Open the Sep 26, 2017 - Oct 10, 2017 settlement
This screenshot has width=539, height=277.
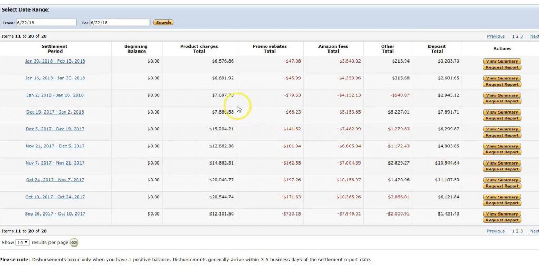(x=55, y=214)
